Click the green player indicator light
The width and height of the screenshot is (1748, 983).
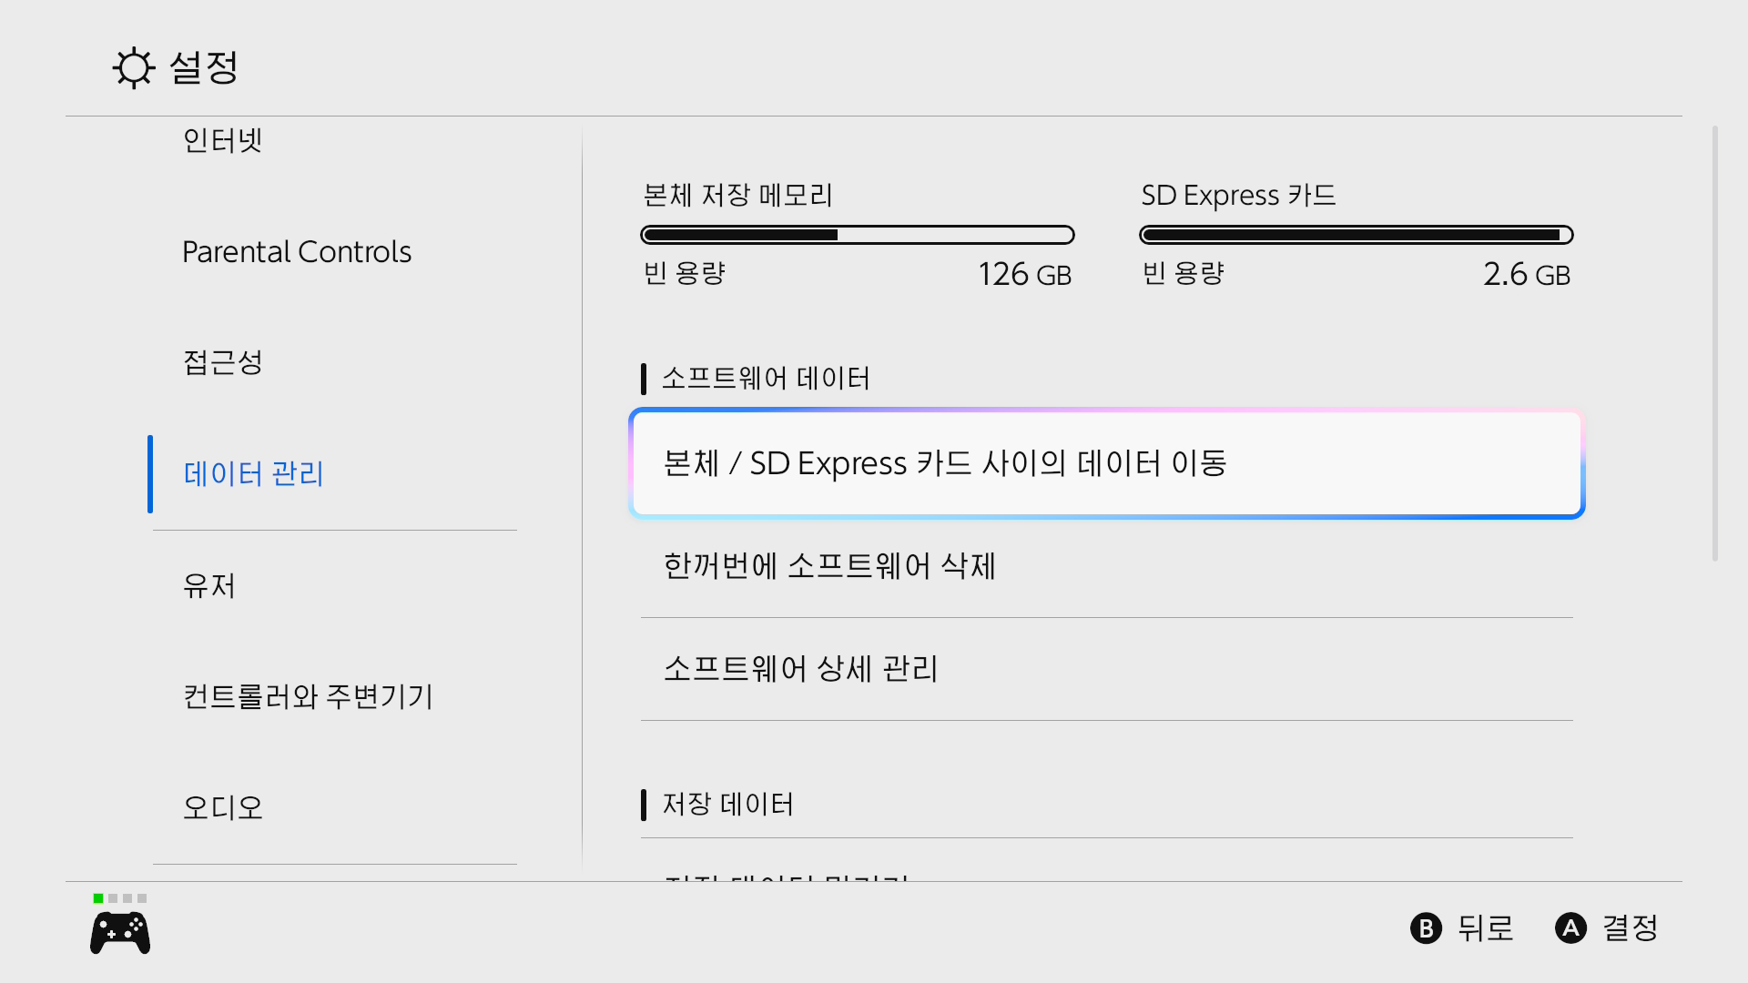[x=98, y=898]
